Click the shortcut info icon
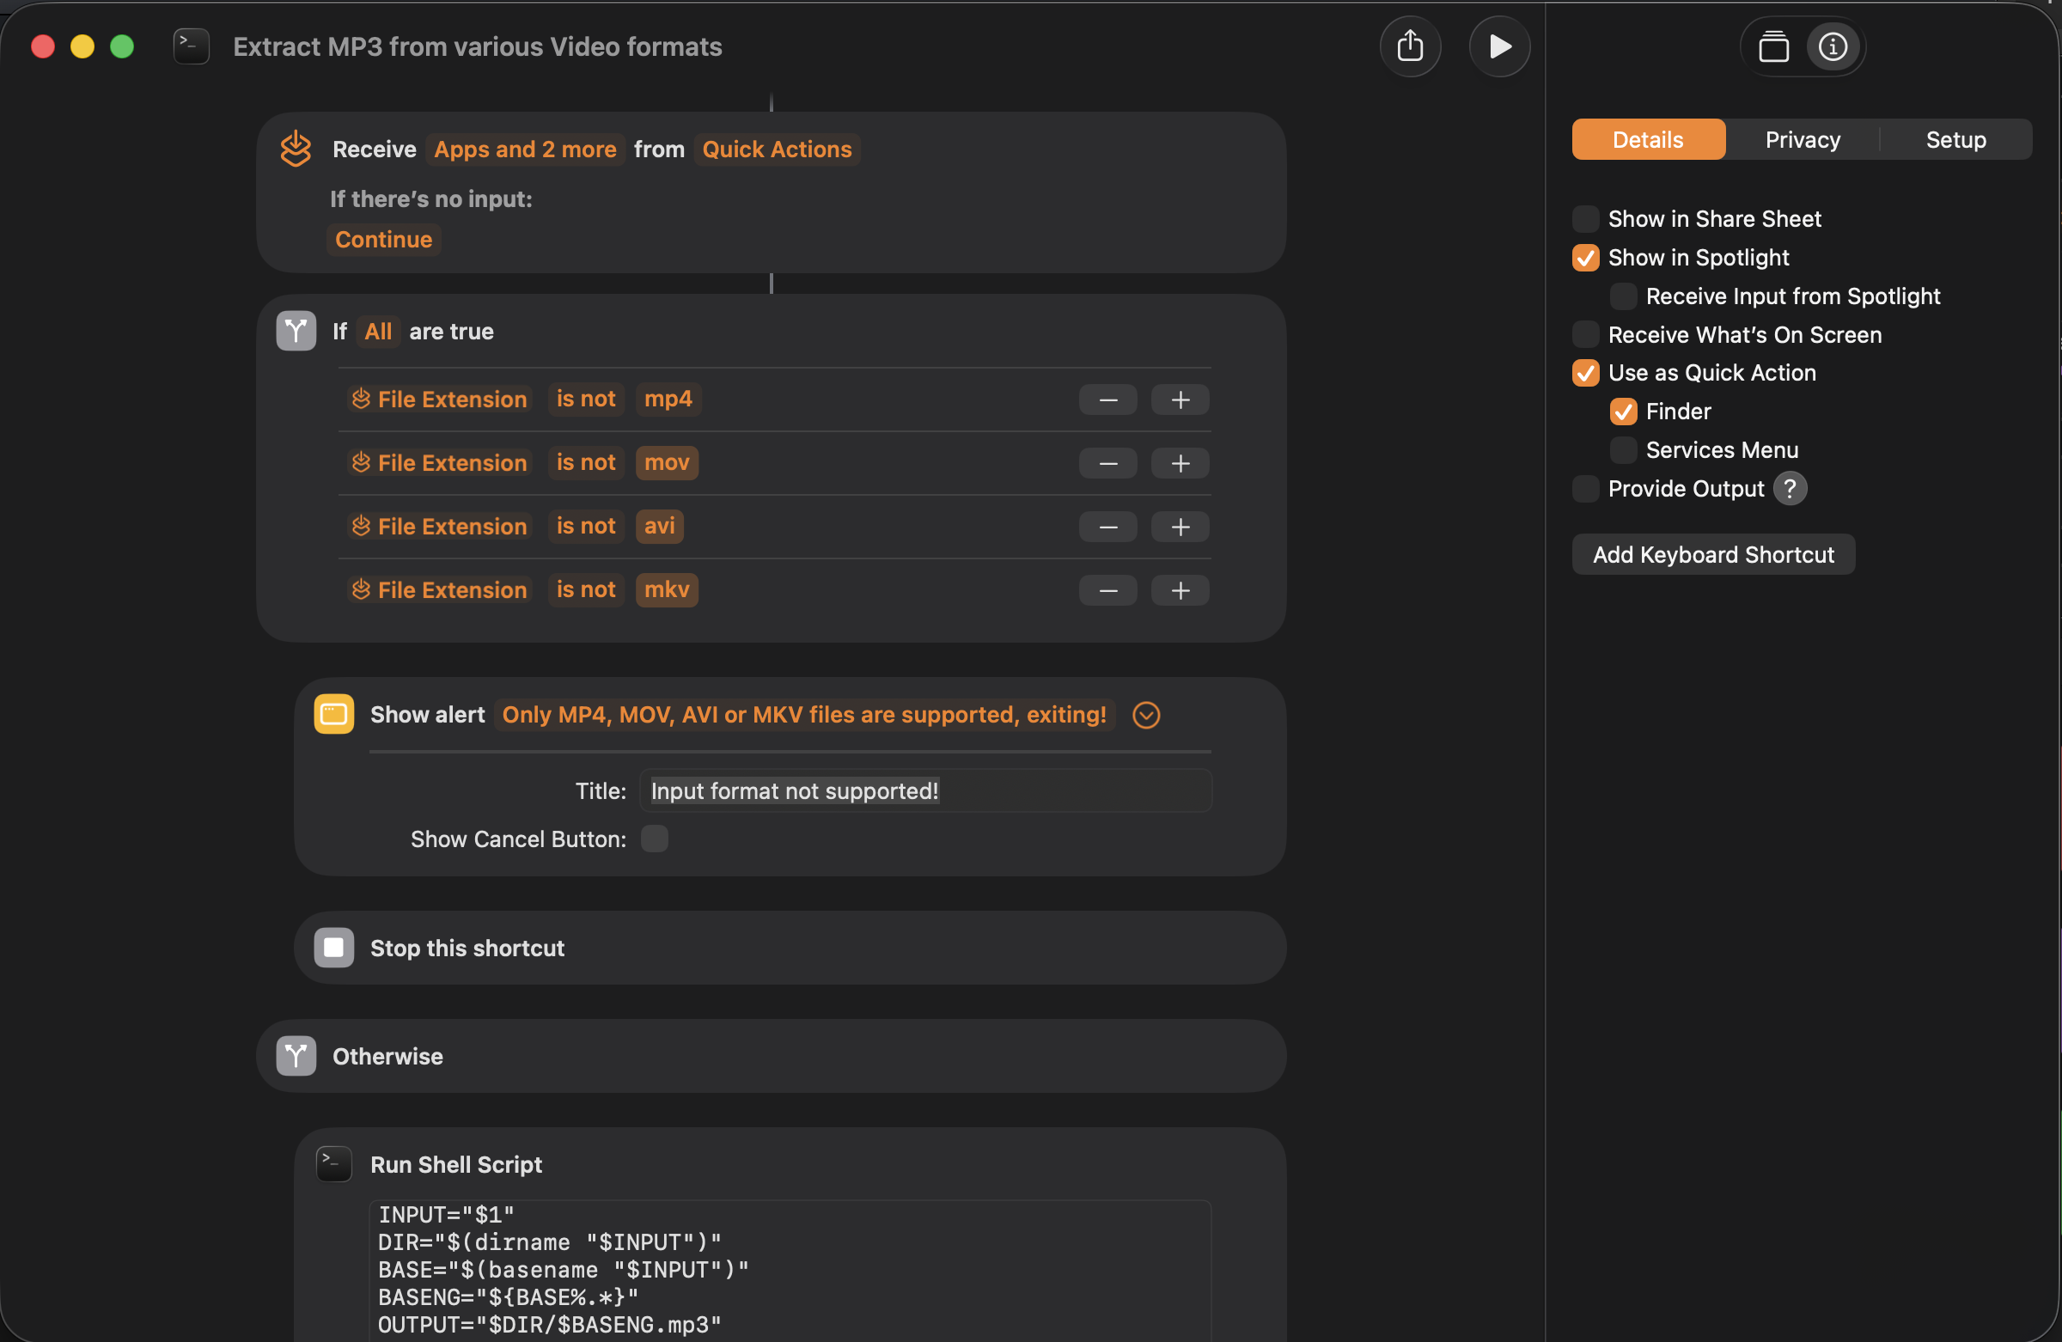 pos(1832,46)
